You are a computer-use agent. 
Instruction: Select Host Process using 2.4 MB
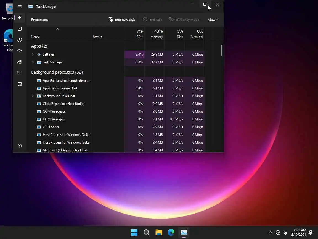pos(116,142)
